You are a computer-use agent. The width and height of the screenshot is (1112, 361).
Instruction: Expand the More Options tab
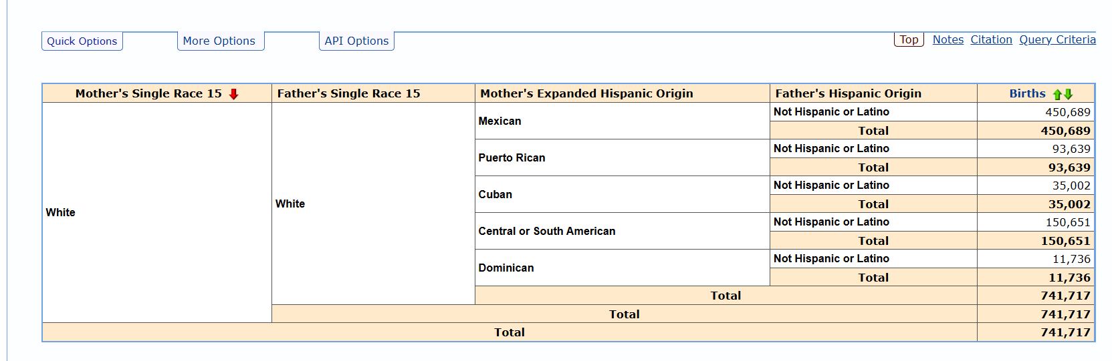point(219,41)
